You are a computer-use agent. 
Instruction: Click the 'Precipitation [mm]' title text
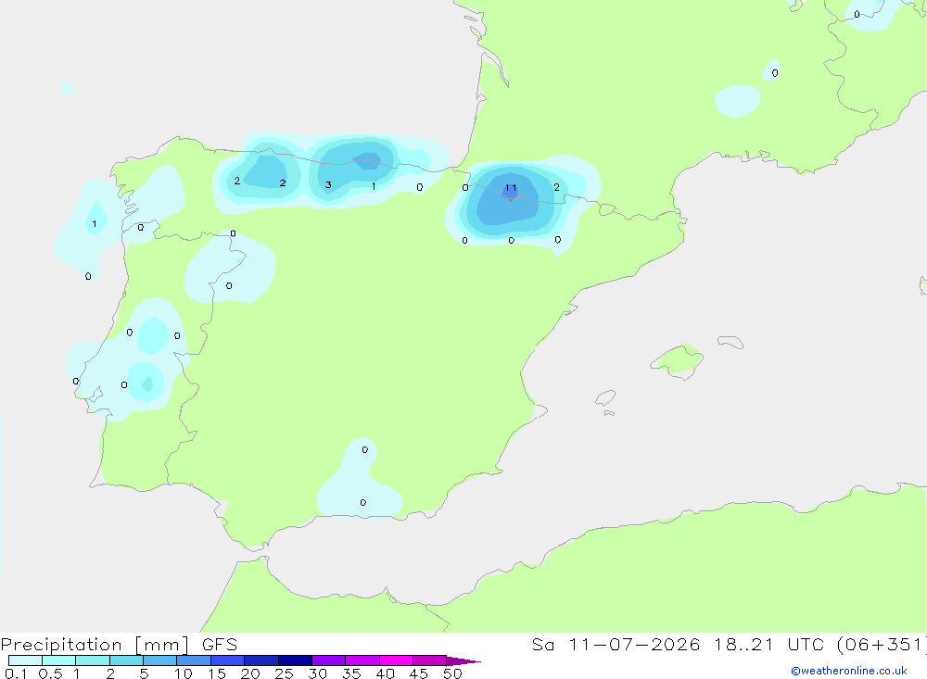click(95, 645)
